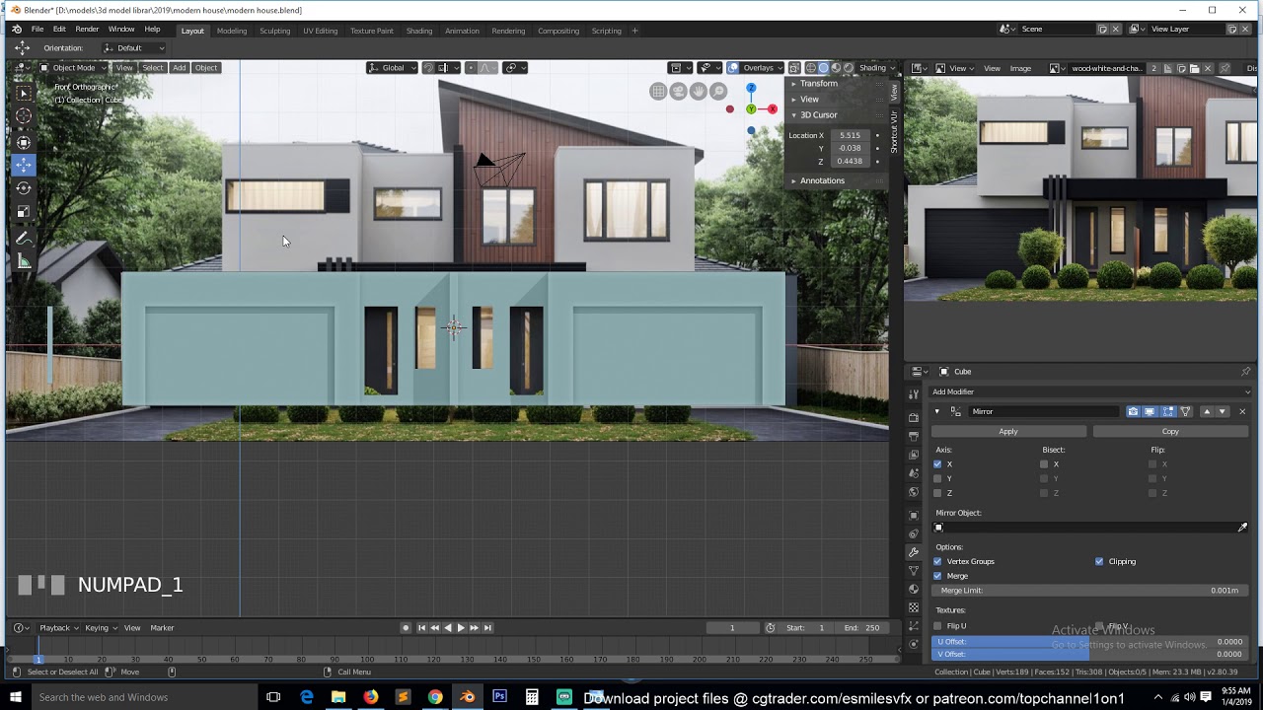Pick mirror object with eyedropper
This screenshot has width=1263, height=710.
pos(1242,528)
